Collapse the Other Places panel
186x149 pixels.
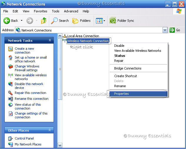49,130
